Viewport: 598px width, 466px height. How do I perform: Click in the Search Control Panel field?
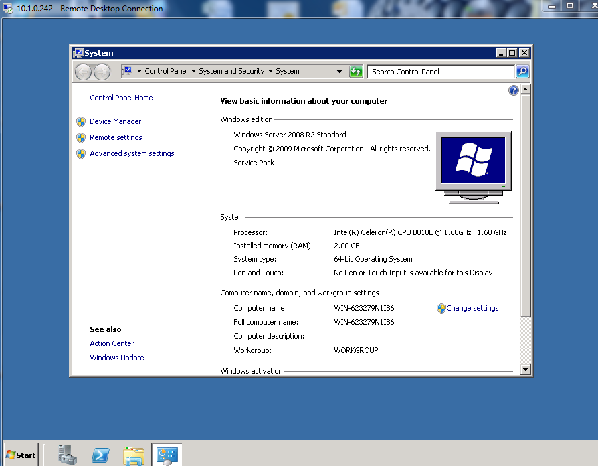[441, 72]
